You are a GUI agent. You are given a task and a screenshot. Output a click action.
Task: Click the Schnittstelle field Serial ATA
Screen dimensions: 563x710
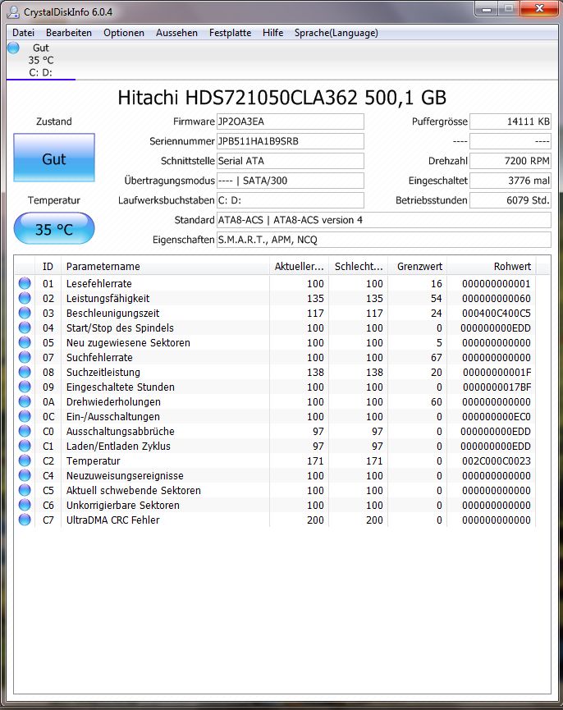click(x=290, y=161)
